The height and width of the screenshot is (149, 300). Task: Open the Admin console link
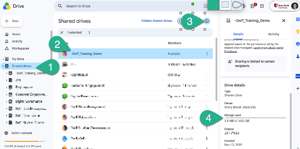tap(22, 133)
